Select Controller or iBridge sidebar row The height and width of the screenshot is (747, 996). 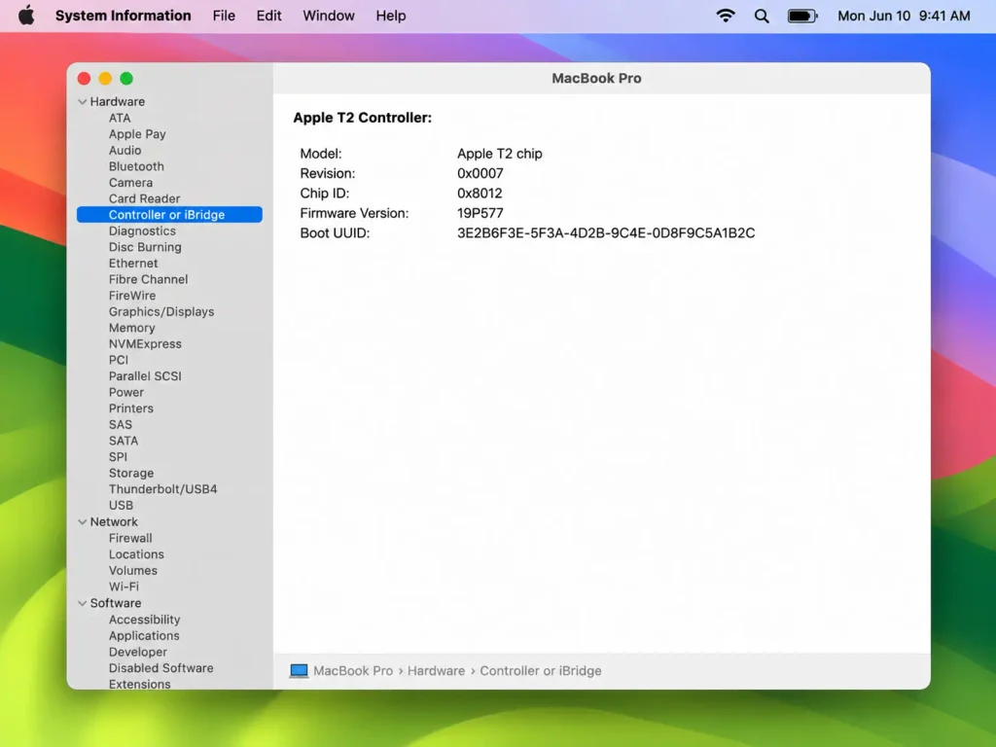169,215
